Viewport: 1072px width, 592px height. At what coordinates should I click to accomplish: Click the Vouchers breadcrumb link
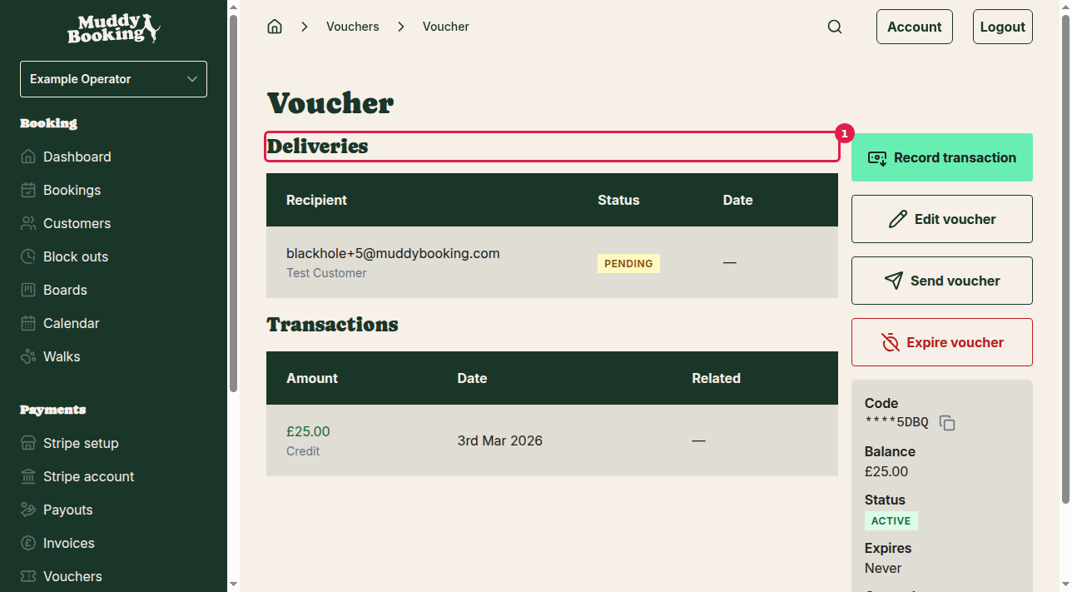352,26
